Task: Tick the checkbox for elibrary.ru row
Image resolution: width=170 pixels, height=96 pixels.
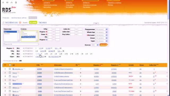Action: [10, 87]
